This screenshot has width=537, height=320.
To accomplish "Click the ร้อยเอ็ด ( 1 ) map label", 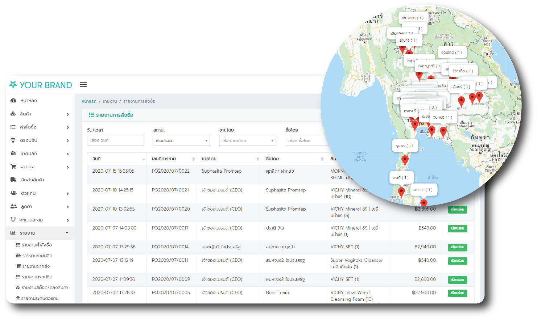I will pyautogui.click(x=463, y=71).
